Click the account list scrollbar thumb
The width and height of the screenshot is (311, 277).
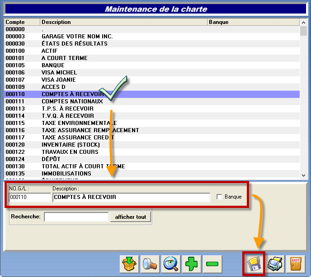tap(303, 31)
